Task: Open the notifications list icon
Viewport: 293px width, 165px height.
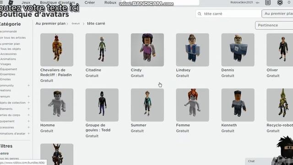Action: (x=268, y=2)
